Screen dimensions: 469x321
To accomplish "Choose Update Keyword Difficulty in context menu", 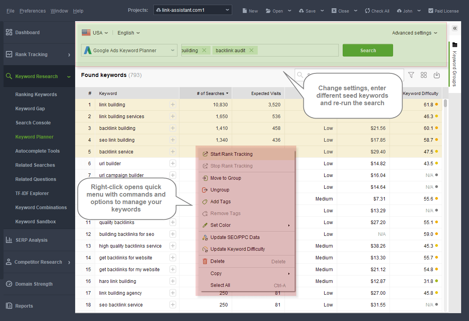I will tap(247, 249).
